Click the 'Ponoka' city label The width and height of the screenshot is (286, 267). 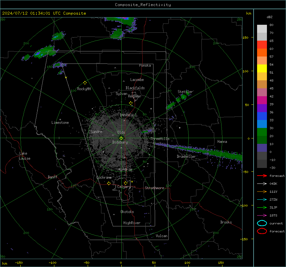pyautogui.click(x=145, y=65)
